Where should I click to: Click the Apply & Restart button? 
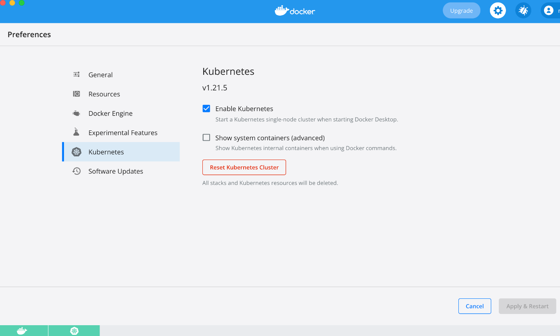pyautogui.click(x=527, y=306)
